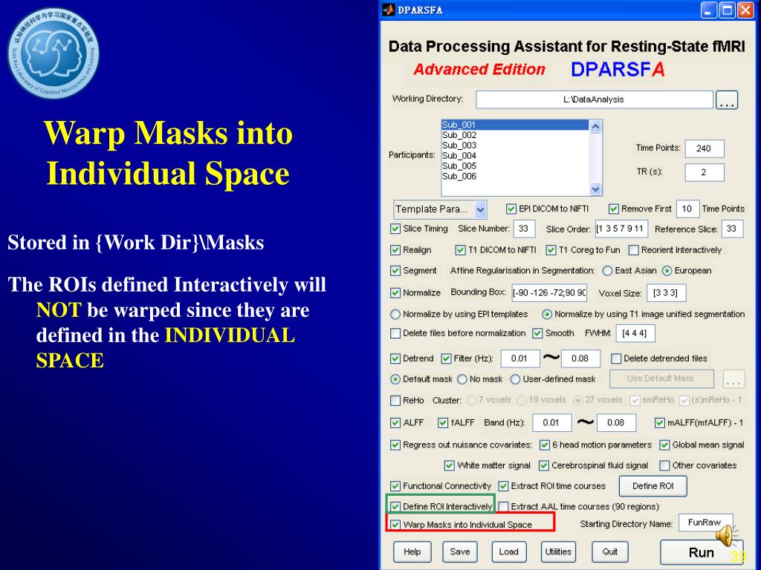761x570 pixels.
Task: Select the Default mask radio button
Action: coord(395,379)
